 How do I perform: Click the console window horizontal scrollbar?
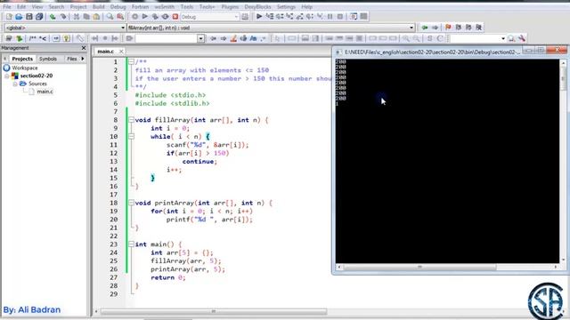tap(419, 267)
